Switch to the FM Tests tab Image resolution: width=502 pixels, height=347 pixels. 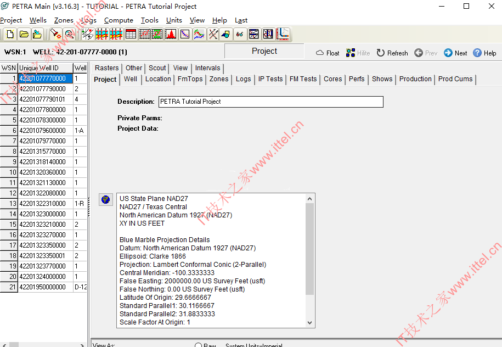(x=303, y=79)
